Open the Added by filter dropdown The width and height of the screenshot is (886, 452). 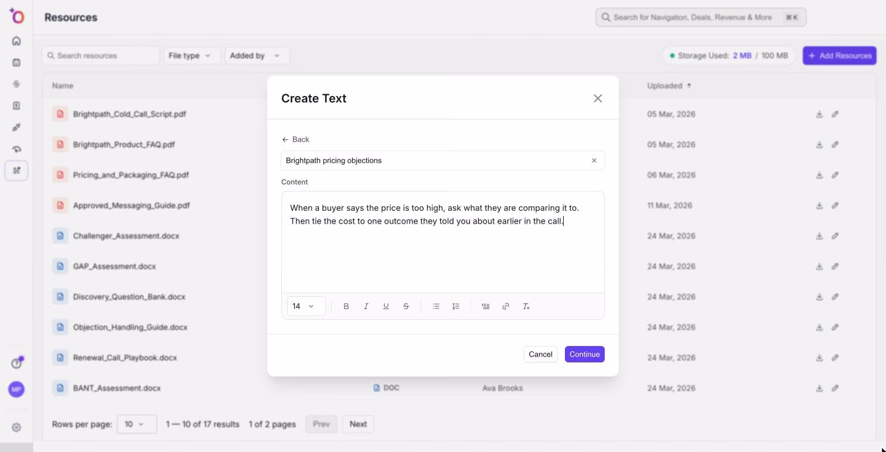[x=257, y=56]
